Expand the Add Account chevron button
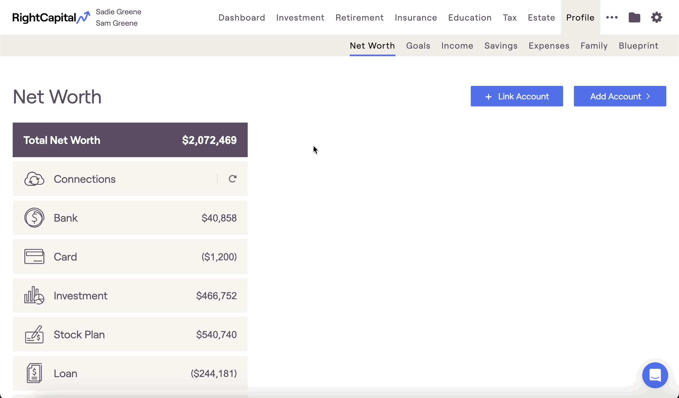 pos(620,96)
